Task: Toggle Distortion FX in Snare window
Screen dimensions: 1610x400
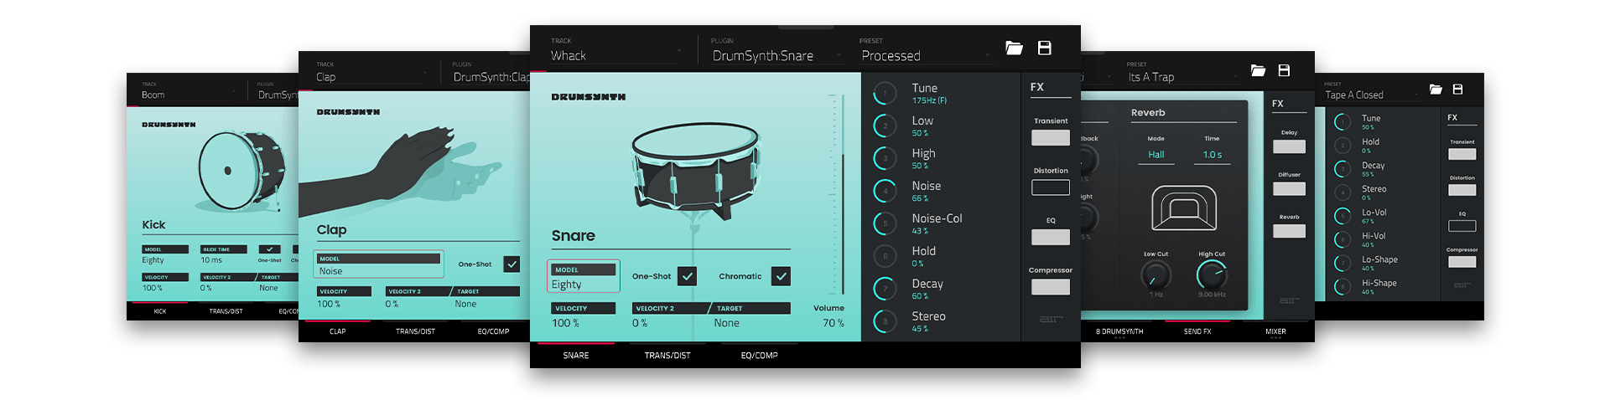Action: (x=1051, y=187)
